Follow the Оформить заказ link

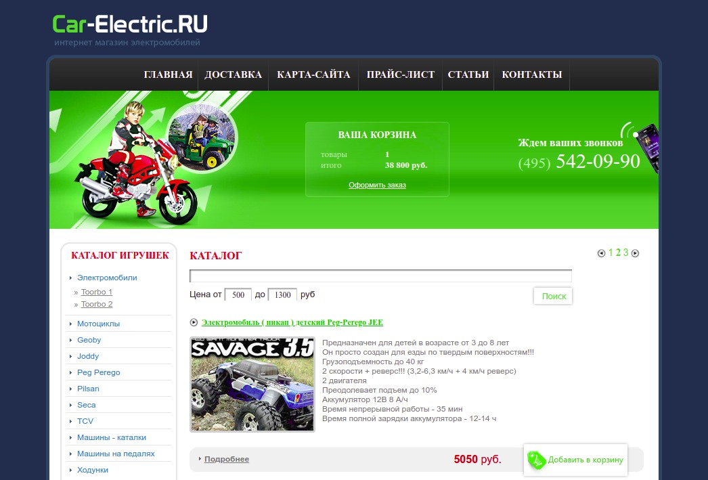pyautogui.click(x=377, y=185)
